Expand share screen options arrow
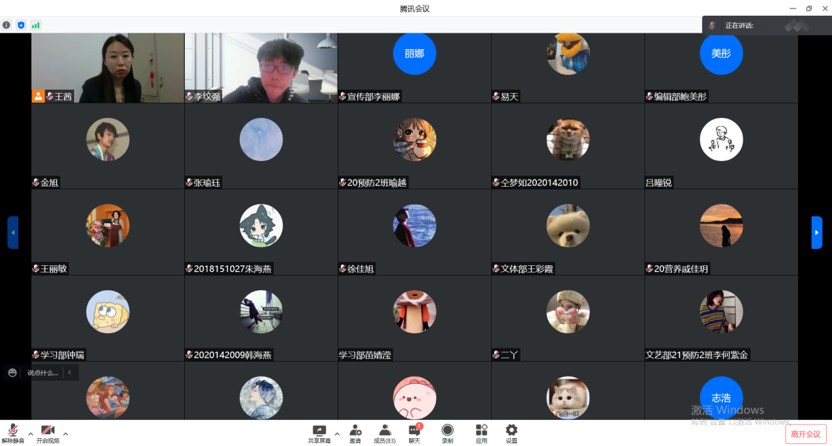Screen dimensions: 832x446 pyautogui.click(x=337, y=434)
